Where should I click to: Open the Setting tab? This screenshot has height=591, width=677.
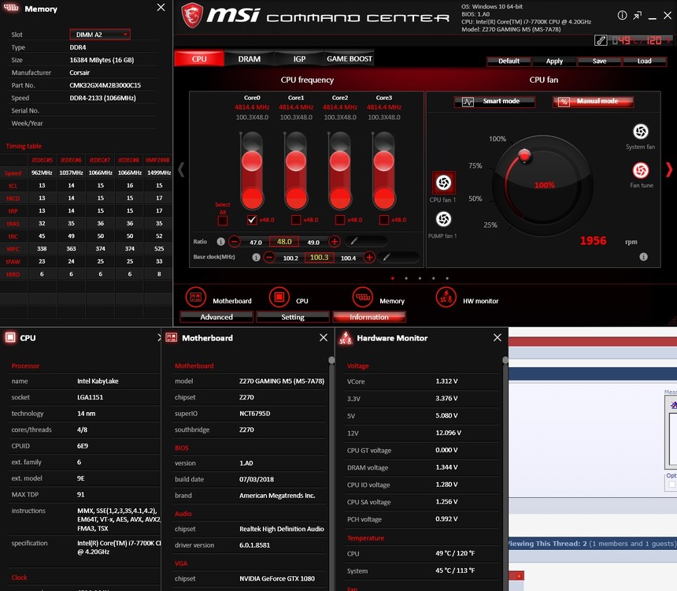point(293,318)
